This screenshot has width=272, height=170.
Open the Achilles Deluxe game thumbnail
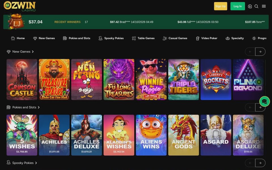[87, 135]
